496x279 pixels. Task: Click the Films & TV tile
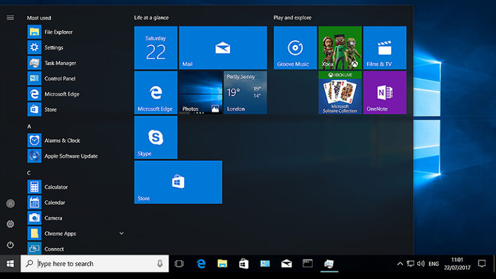click(385, 48)
